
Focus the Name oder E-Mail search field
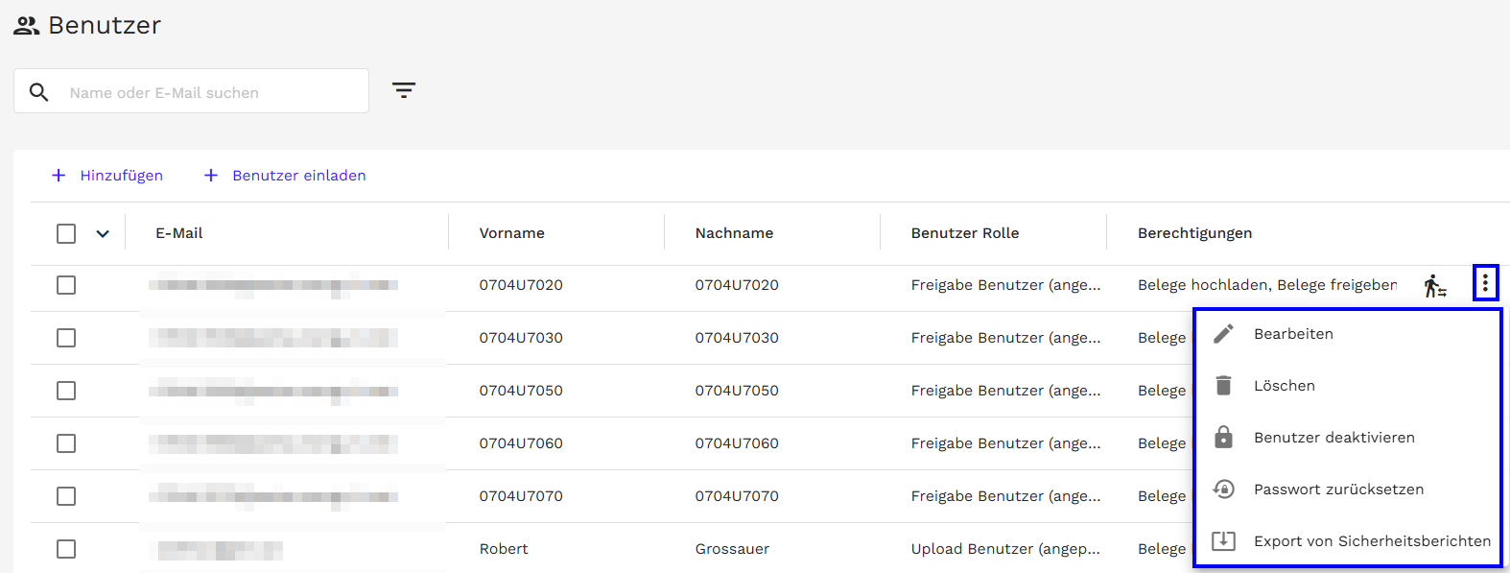click(x=211, y=93)
